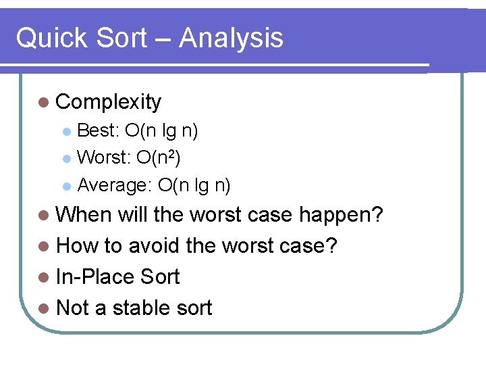Click the 'Not a stable sort' text
This screenshot has height=365, width=486.
pos(134,308)
